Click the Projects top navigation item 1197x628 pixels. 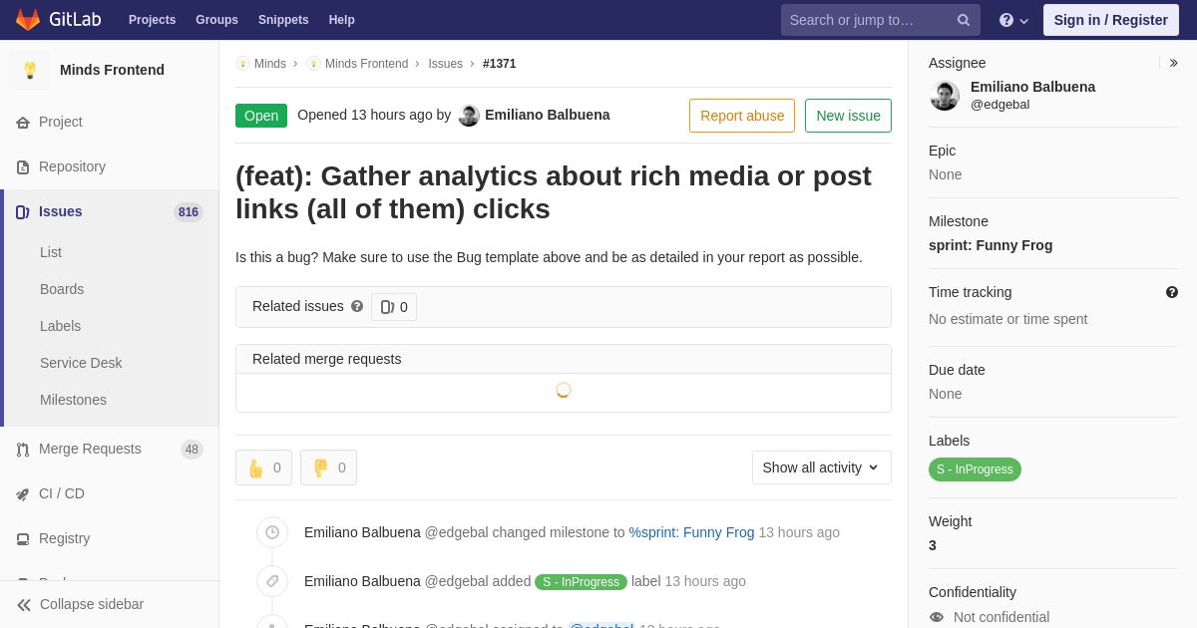[152, 20]
